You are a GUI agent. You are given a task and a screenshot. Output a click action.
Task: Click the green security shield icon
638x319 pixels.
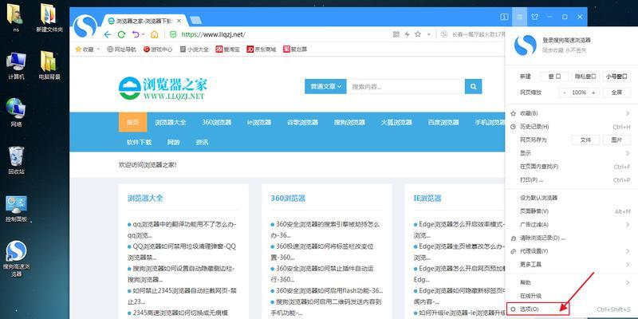pyautogui.click(x=173, y=34)
